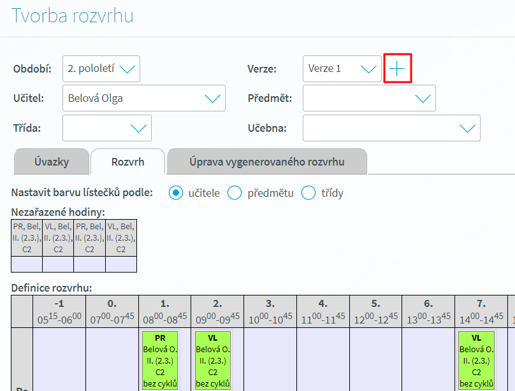Expand the Učebna dropdown

pos(391,128)
